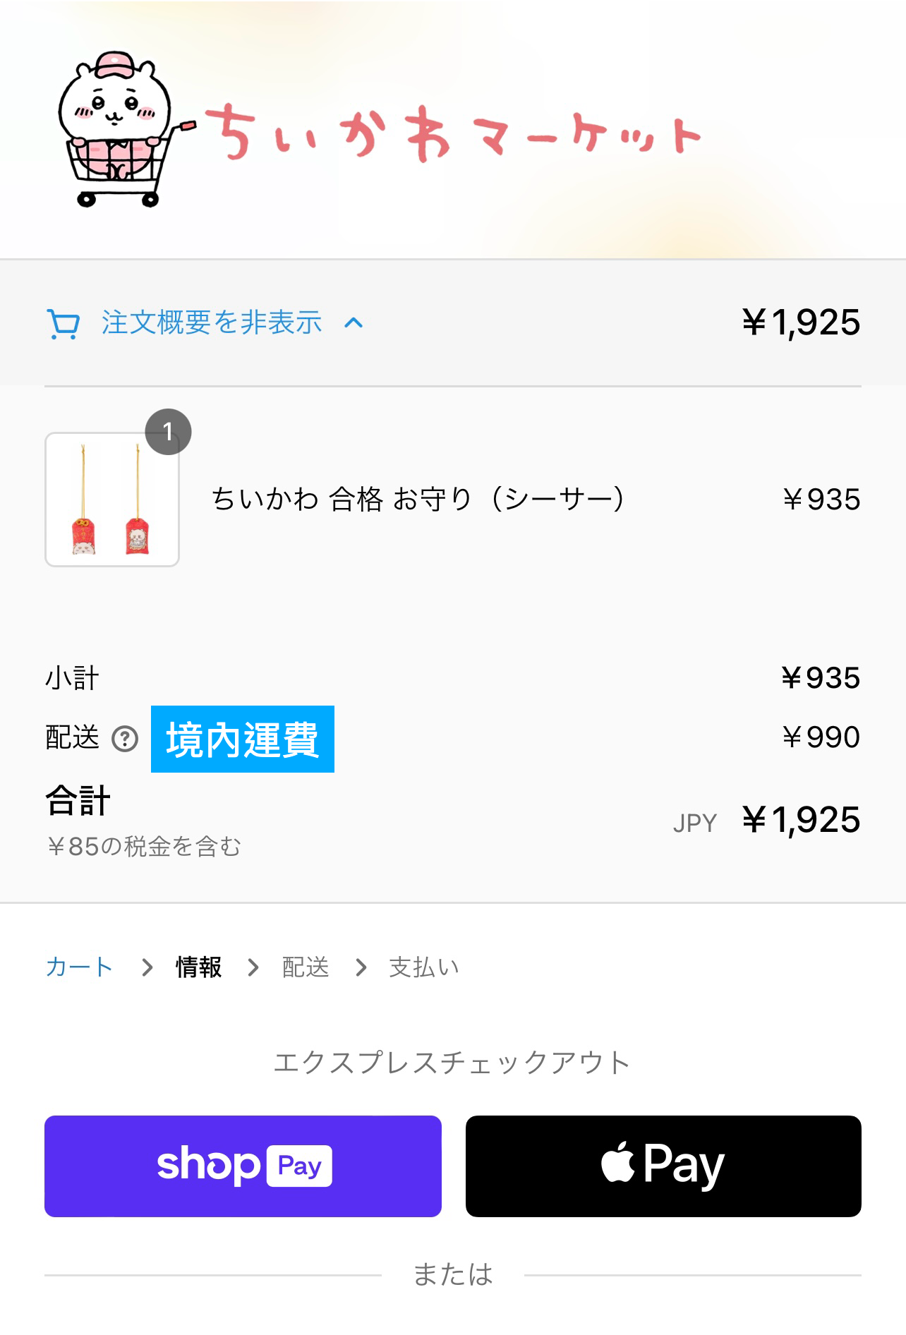Click the shopping cart icon beside 注文概要を非表示
The height and width of the screenshot is (1335, 906).
(63, 324)
